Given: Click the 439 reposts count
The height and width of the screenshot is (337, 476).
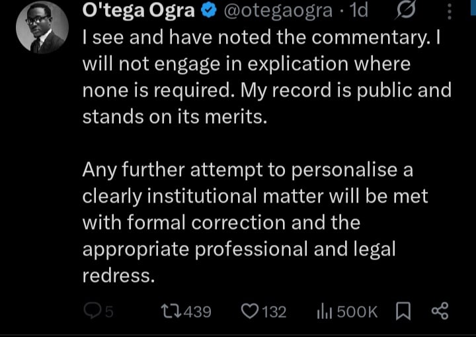Looking at the screenshot, I should tap(196, 311).
